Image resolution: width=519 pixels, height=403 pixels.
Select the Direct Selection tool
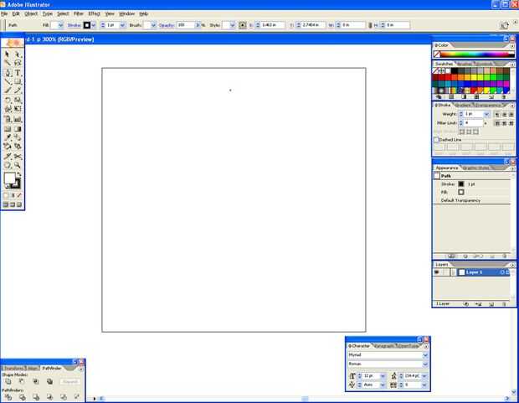18,54
